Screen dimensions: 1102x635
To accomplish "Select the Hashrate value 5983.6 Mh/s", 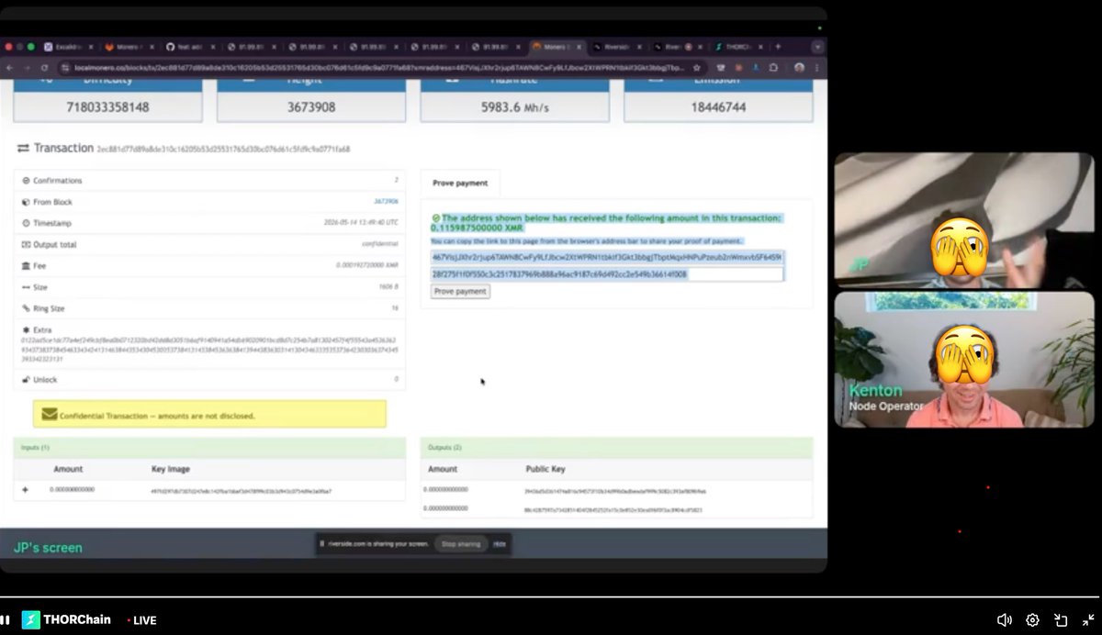I will pyautogui.click(x=514, y=107).
